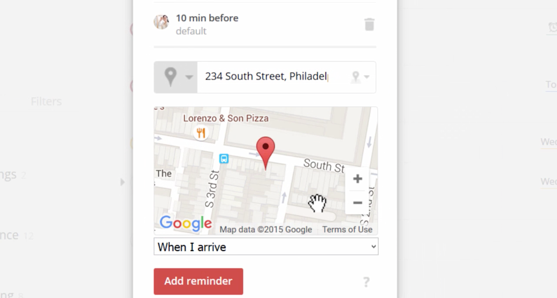Delete the 10 min before reminder
This screenshot has width=557, height=298.
click(x=369, y=24)
